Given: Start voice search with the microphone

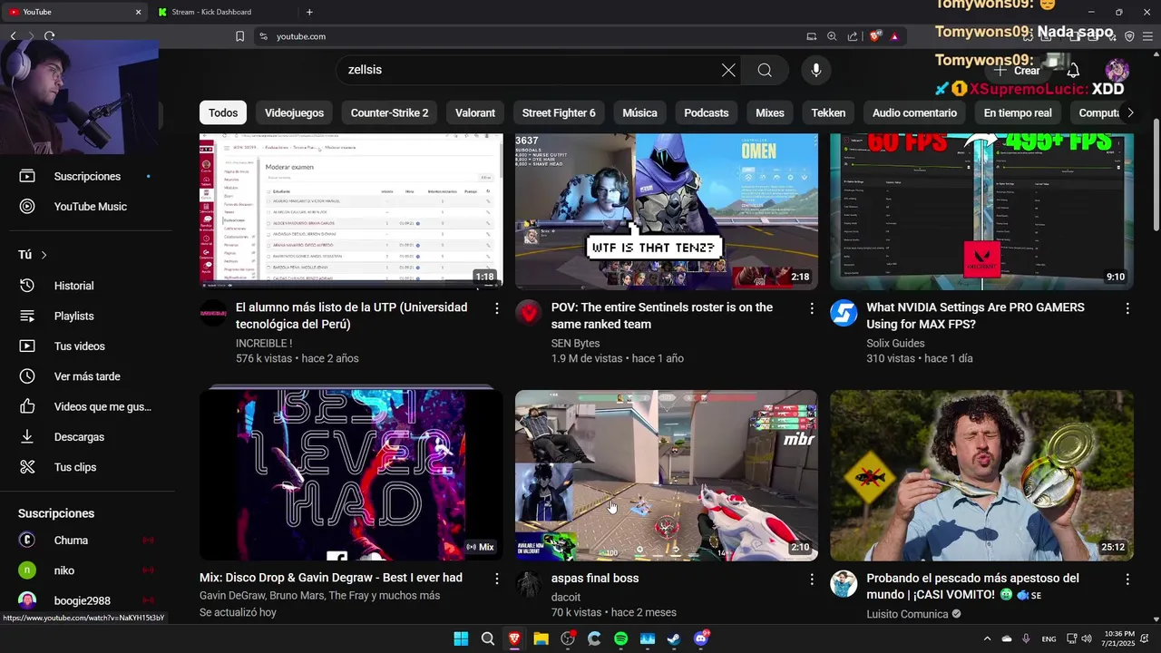Looking at the screenshot, I should pos(816,70).
